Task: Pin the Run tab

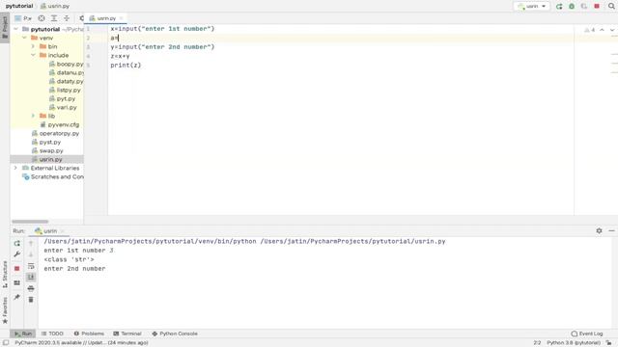Action: [17, 297]
